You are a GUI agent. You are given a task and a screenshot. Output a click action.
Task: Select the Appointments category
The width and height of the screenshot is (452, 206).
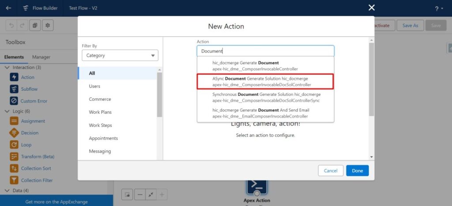point(117,138)
